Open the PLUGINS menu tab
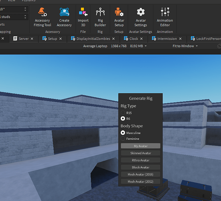The image size is (221, 201). [28, 1]
